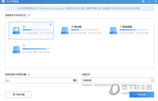158x101 pixels.
Task: Open help for save location
Action: [29, 75]
